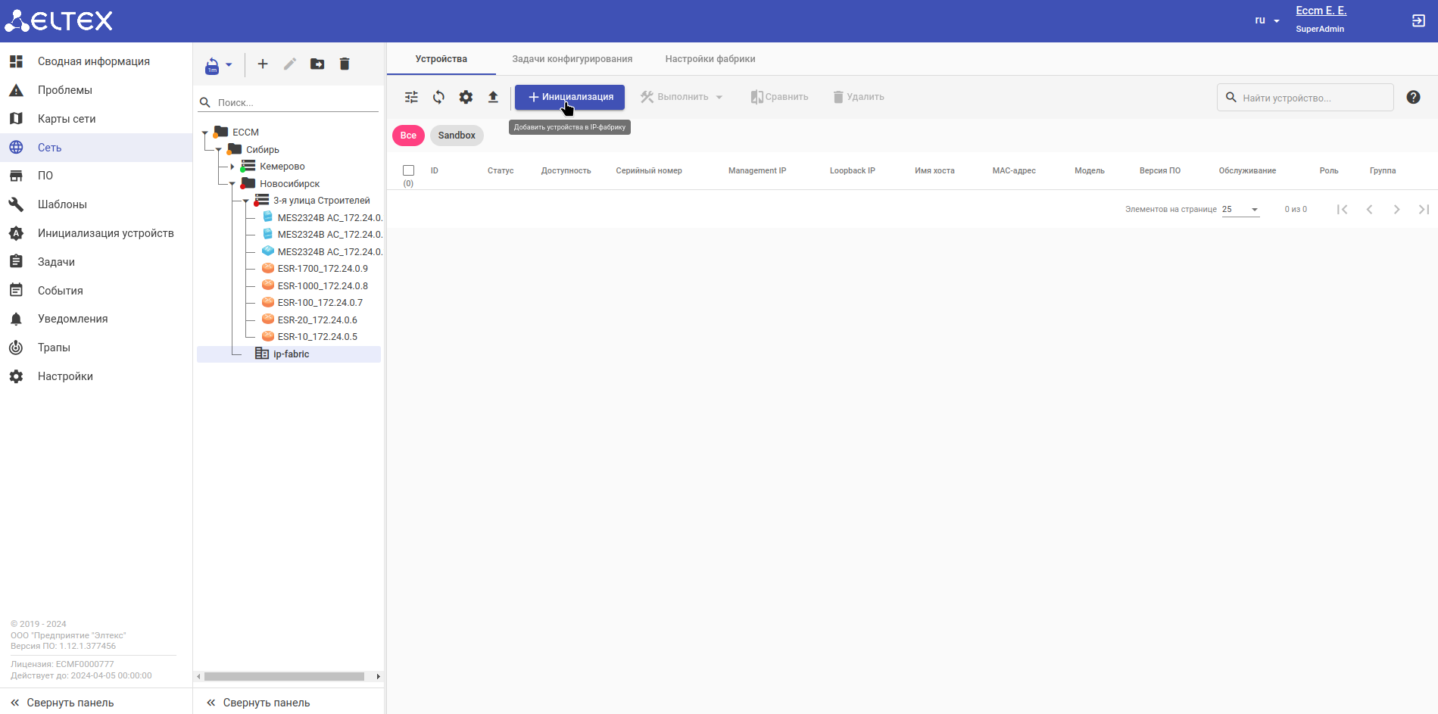The height and width of the screenshot is (714, 1438).
Task: Collapse the tree panel
Action: 258,703
